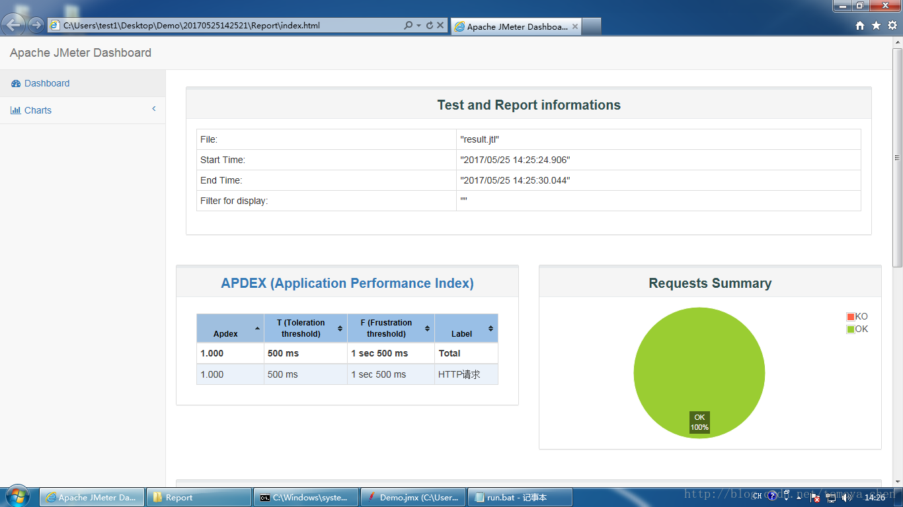Sort by T (Toleration threshold) column
Image resolution: width=903 pixels, height=507 pixels.
pos(305,328)
